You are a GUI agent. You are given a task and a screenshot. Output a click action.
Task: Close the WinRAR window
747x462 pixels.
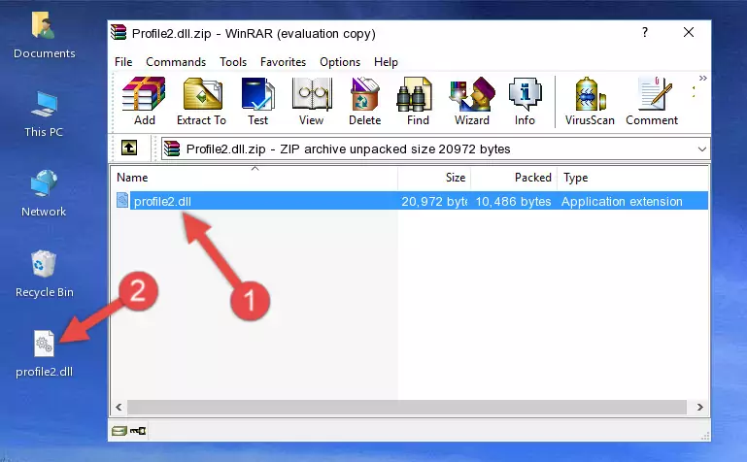689,32
